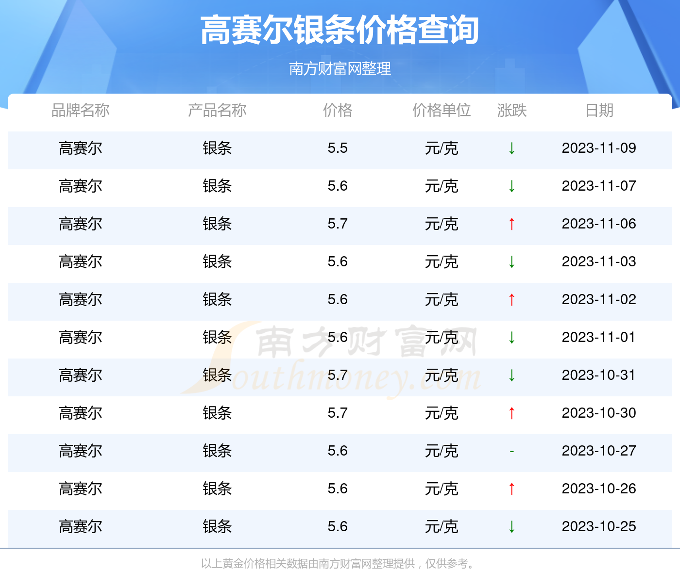Click unit 元/克 in the 2023-10-30 row
This screenshot has height=571, width=680.
click(442, 413)
